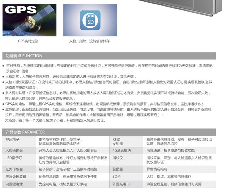Click the GPS satellite image
225x192 pixels.
click(x=29, y=20)
